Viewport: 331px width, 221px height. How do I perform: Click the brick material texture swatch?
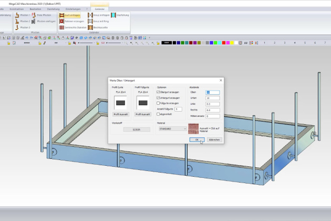[x=193, y=129]
